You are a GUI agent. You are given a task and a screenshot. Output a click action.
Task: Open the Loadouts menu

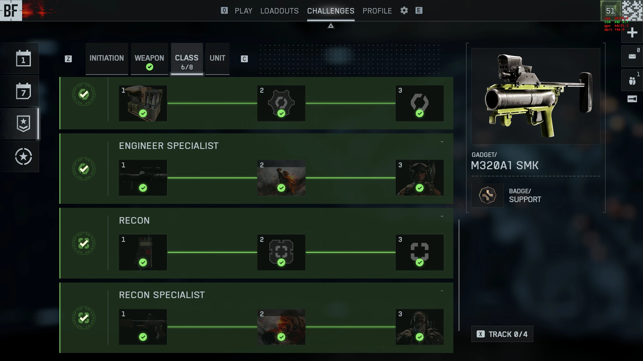[x=280, y=11]
